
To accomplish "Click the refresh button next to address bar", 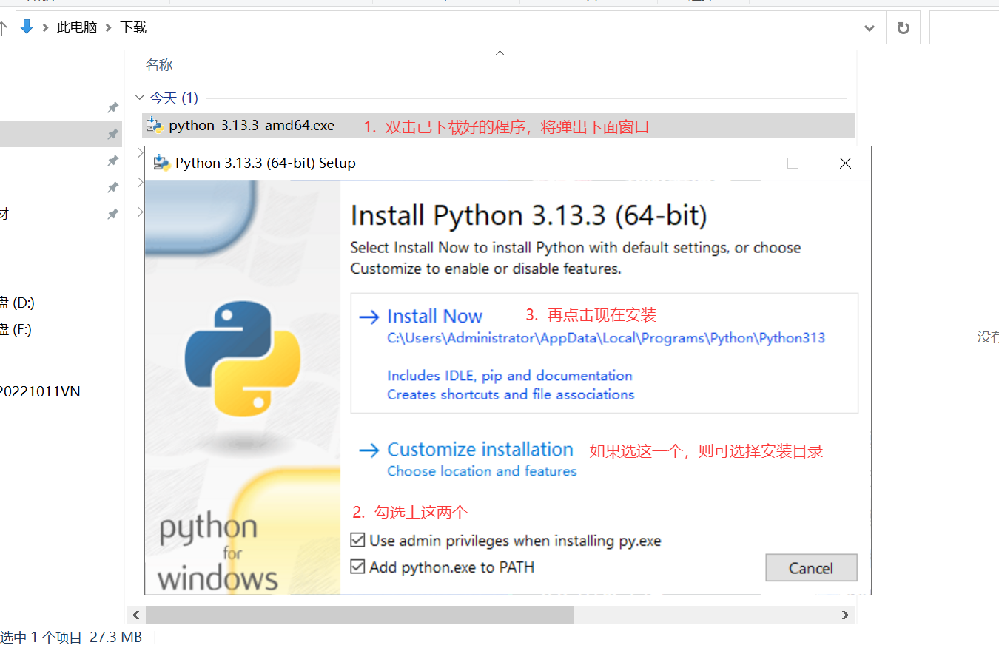I will pos(903,28).
